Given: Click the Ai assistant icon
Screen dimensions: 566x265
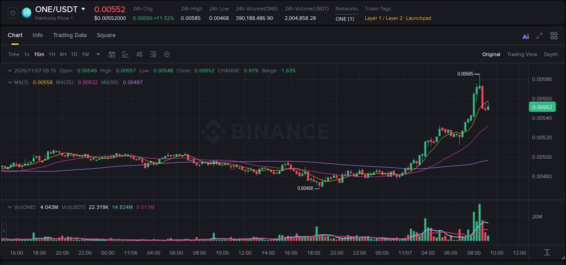Looking at the screenshot, I should 525,36.
